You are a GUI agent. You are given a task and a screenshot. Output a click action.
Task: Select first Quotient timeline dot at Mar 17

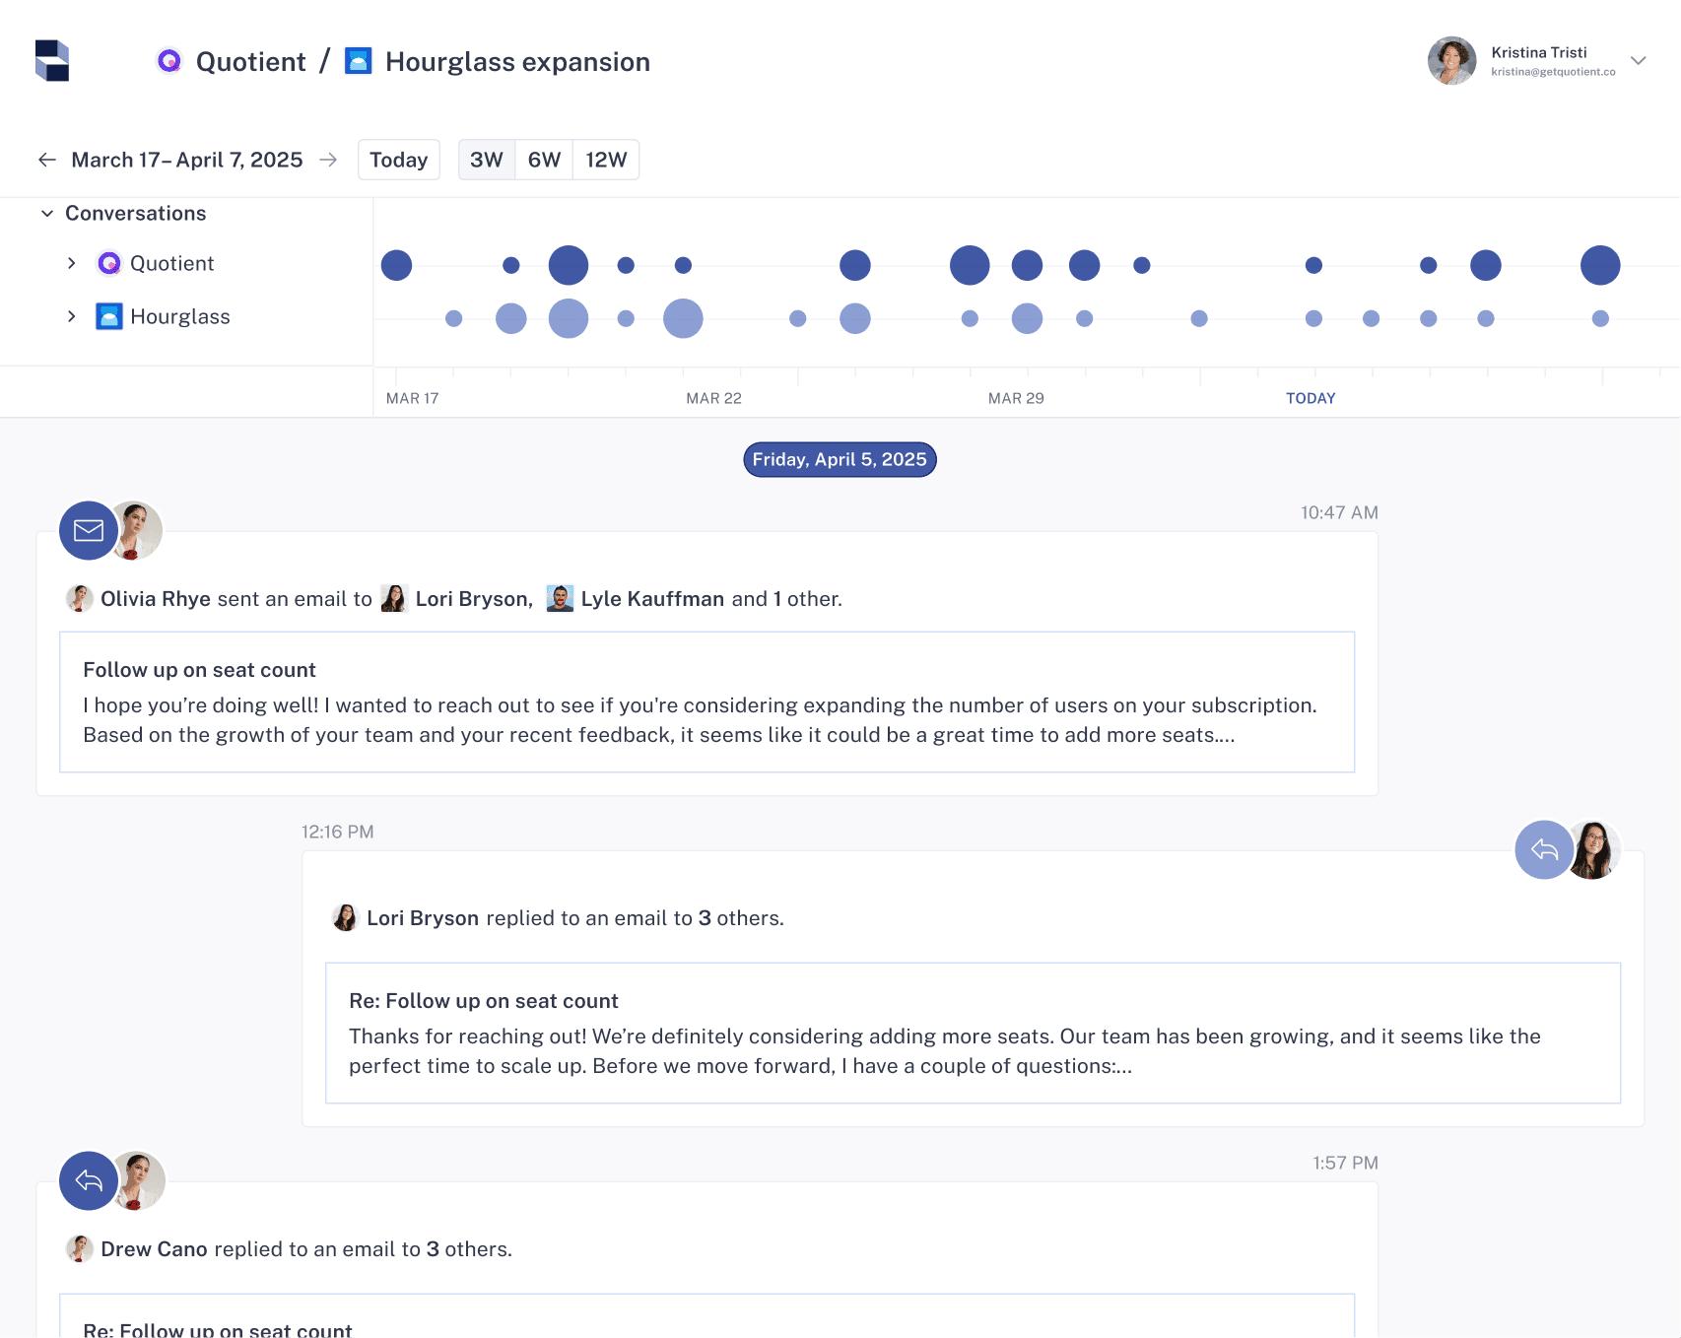pyautogui.click(x=396, y=265)
